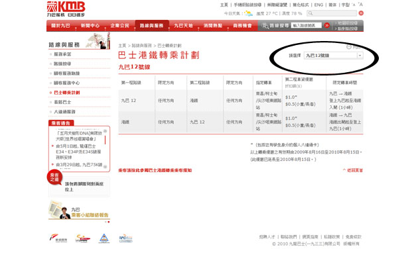
Task: Click the second (red) banner carousel dot
Action: [x=109, y=222]
